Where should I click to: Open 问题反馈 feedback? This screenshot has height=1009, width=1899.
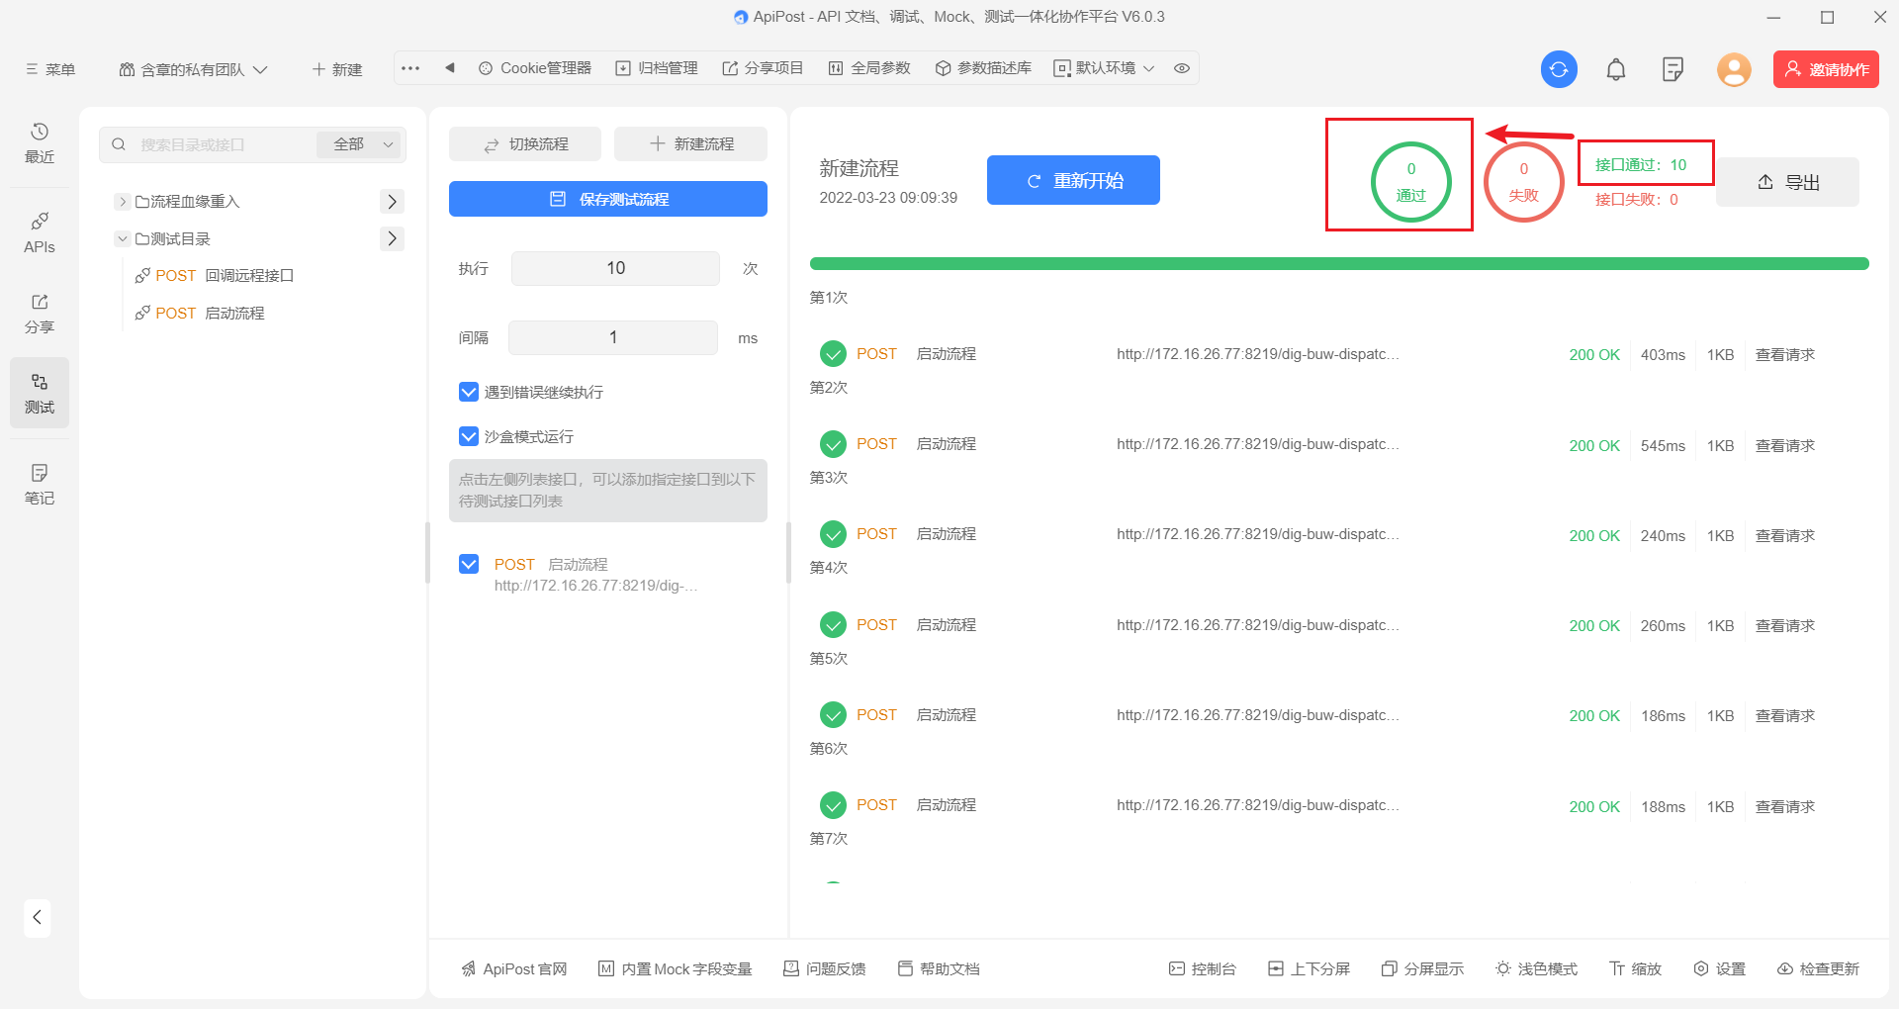pos(825,968)
